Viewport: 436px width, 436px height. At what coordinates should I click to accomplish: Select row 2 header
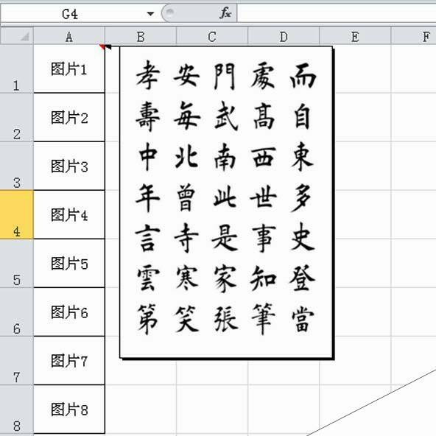click(x=17, y=117)
